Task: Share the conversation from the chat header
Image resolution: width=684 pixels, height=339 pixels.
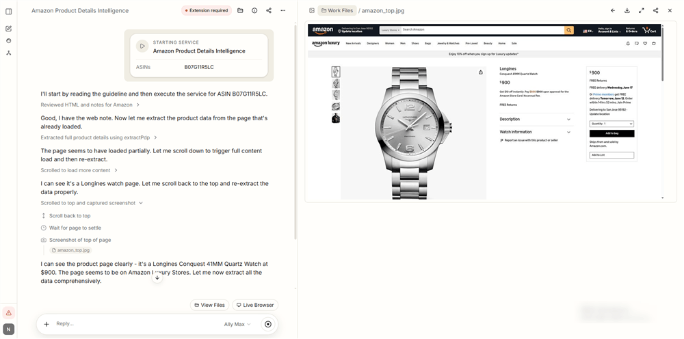Action: coord(269,10)
